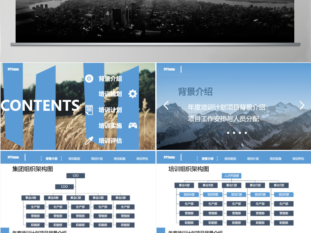Image resolution: width=311 pixels, height=233 pixels.
Task: Open the city skyline slide thumbnail
Action: point(155,21)
